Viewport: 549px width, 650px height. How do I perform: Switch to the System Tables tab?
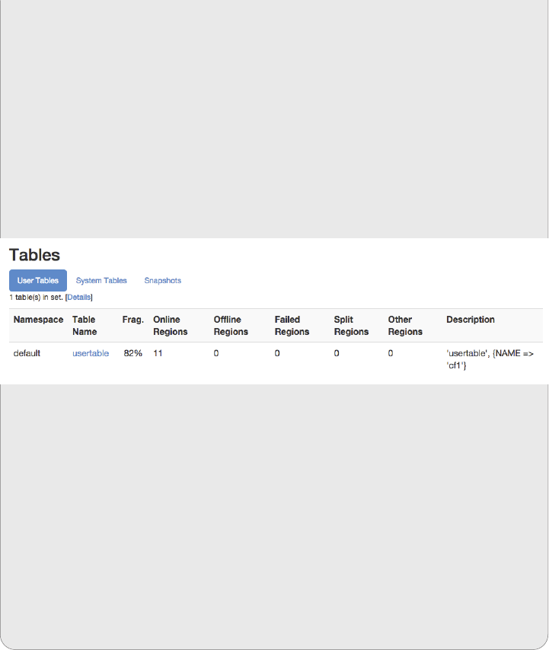pos(101,281)
